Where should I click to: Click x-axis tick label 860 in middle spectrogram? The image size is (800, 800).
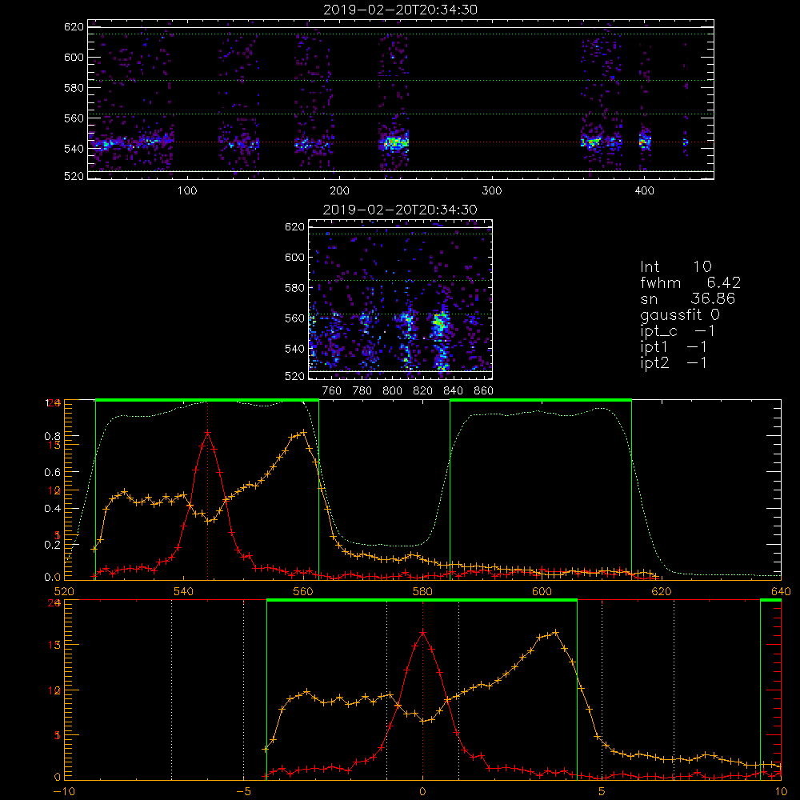[x=483, y=391]
